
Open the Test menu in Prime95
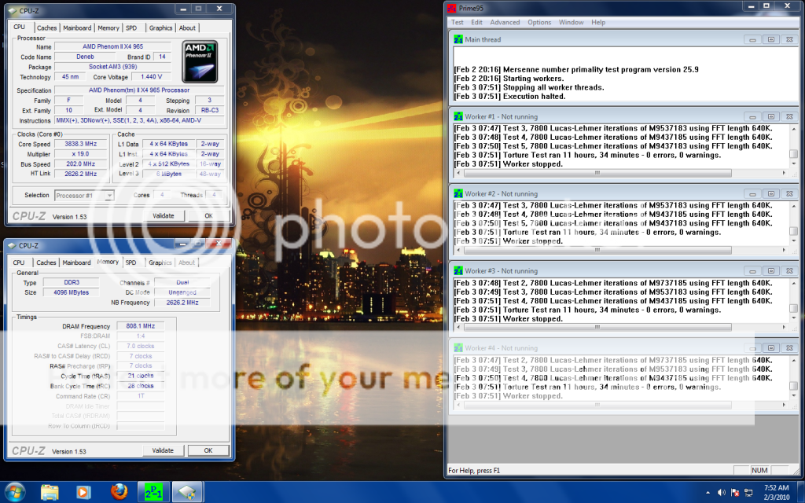point(458,23)
